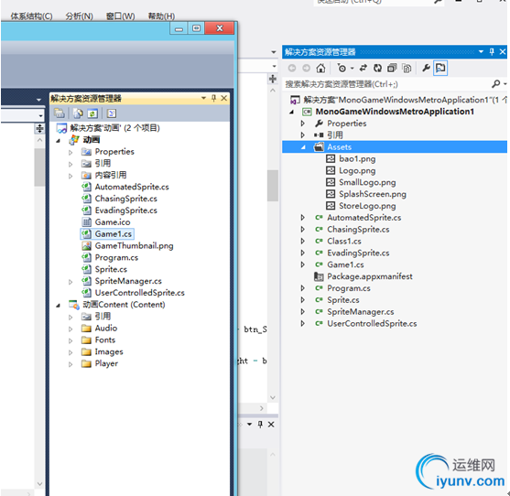This screenshot has width=510, height=496.
Task: Click View Code icon in 动画 explorer toolbar
Action: point(111,113)
